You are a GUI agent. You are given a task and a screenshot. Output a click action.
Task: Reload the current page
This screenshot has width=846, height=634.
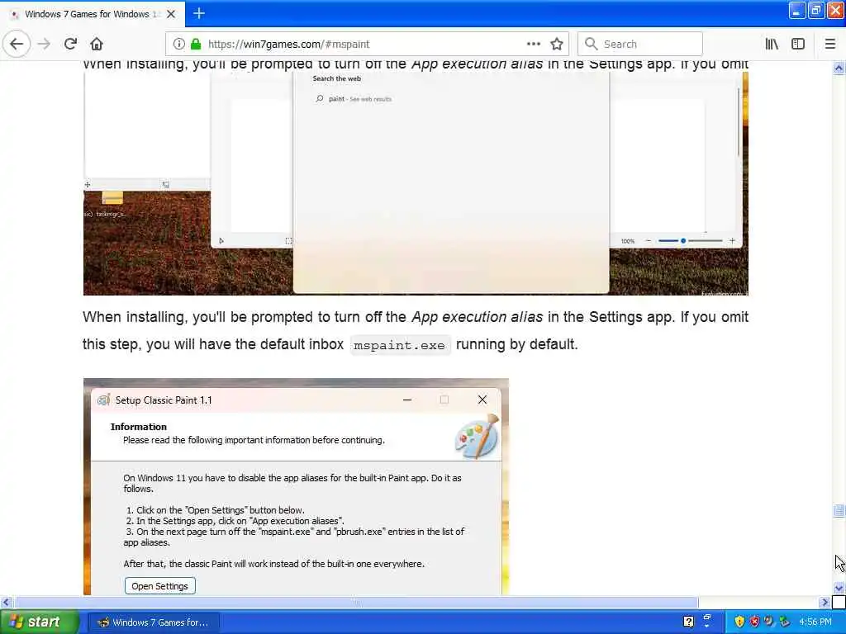pyautogui.click(x=70, y=45)
